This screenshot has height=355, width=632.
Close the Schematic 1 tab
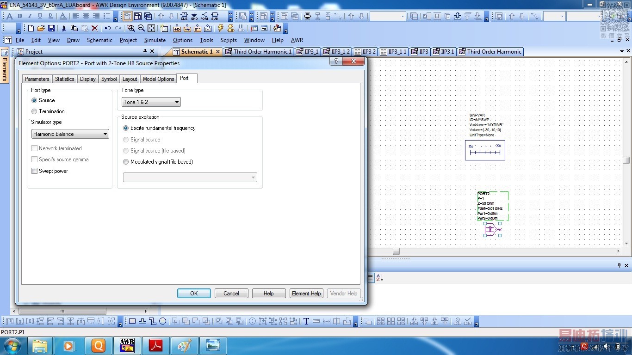pyautogui.click(x=218, y=52)
